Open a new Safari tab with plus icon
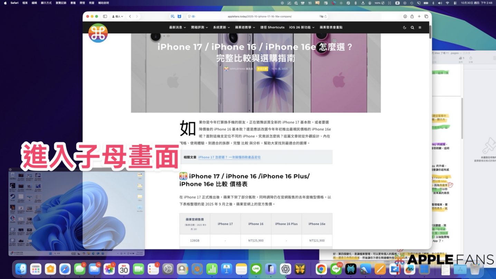This screenshot has height=279, width=496. (x=419, y=16)
